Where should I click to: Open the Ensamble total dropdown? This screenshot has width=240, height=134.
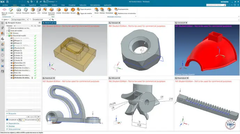click(x=41, y=20)
